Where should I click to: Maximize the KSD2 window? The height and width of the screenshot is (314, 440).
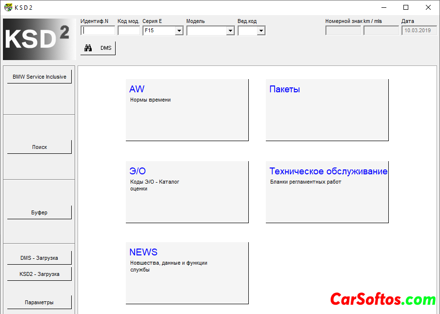pos(406,7)
